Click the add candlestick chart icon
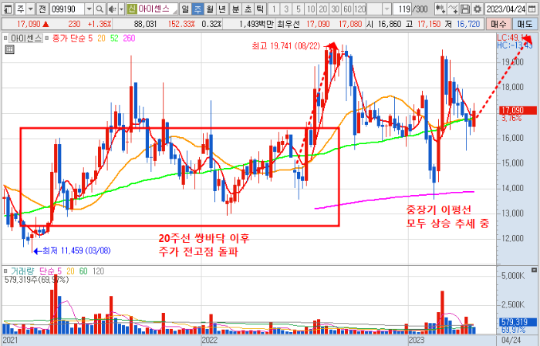540x346 pixels. point(440,9)
